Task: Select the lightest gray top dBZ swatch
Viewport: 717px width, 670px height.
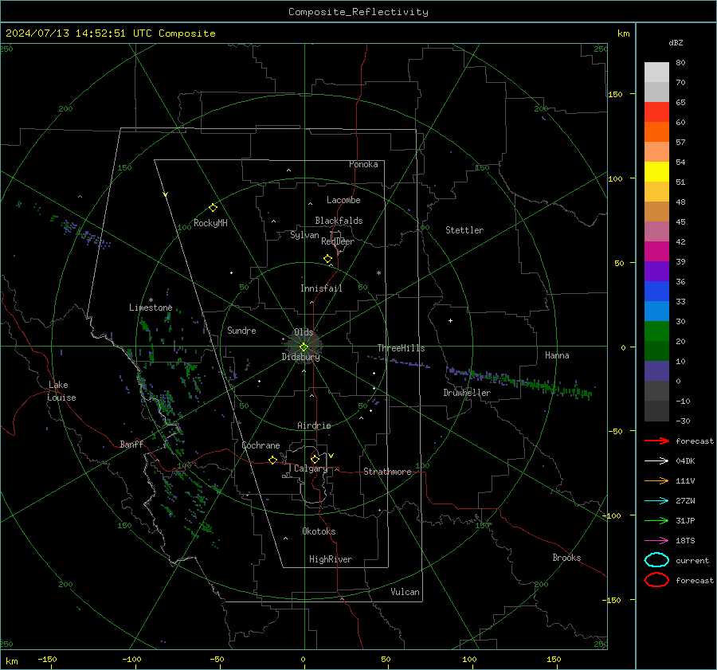Action: pyautogui.click(x=656, y=72)
